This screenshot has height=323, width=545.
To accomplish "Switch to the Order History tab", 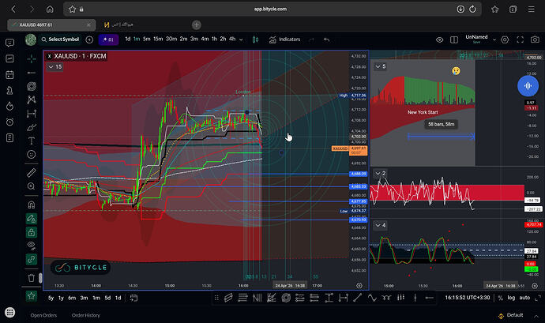I will pos(86,315).
